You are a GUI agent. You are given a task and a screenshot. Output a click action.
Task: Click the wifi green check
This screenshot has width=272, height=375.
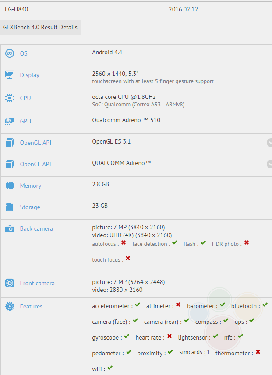point(110,368)
